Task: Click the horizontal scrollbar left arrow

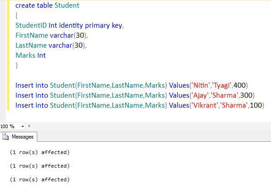Action: [29, 126]
